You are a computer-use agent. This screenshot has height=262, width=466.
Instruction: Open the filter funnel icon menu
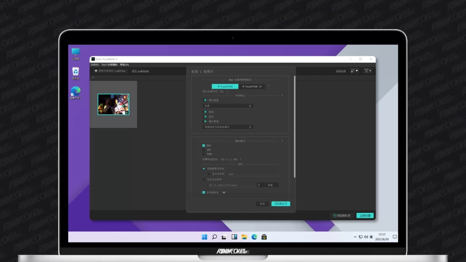[x=368, y=71]
